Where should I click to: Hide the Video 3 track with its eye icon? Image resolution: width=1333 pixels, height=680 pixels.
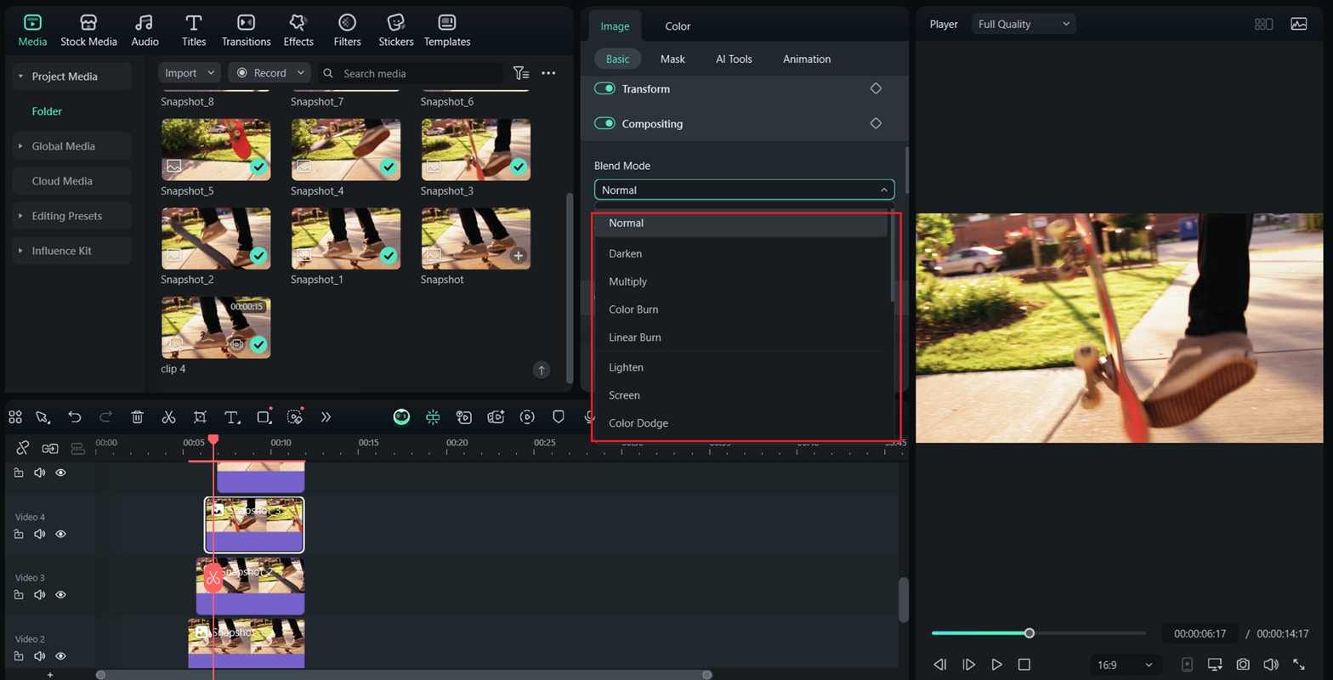60,594
